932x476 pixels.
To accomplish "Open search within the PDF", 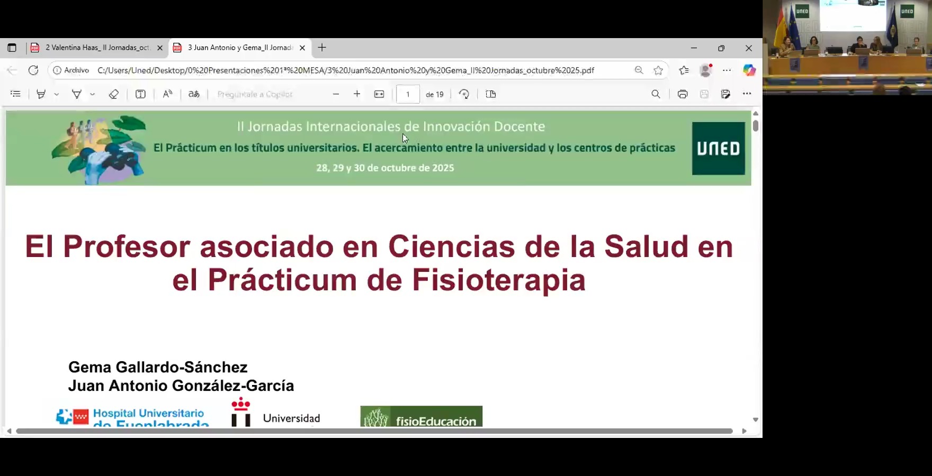I will tap(656, 94).
